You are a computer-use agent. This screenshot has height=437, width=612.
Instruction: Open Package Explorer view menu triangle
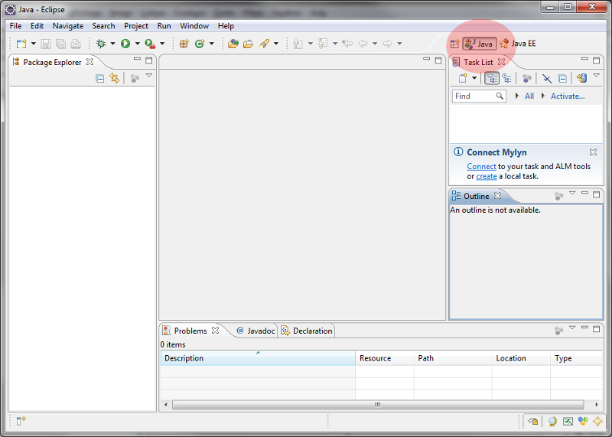tap(149, 77)
